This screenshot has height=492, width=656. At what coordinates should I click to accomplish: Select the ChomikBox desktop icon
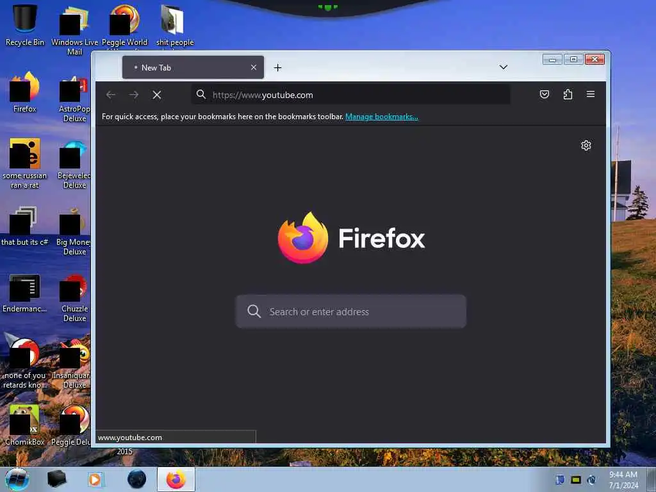point(25,425)
